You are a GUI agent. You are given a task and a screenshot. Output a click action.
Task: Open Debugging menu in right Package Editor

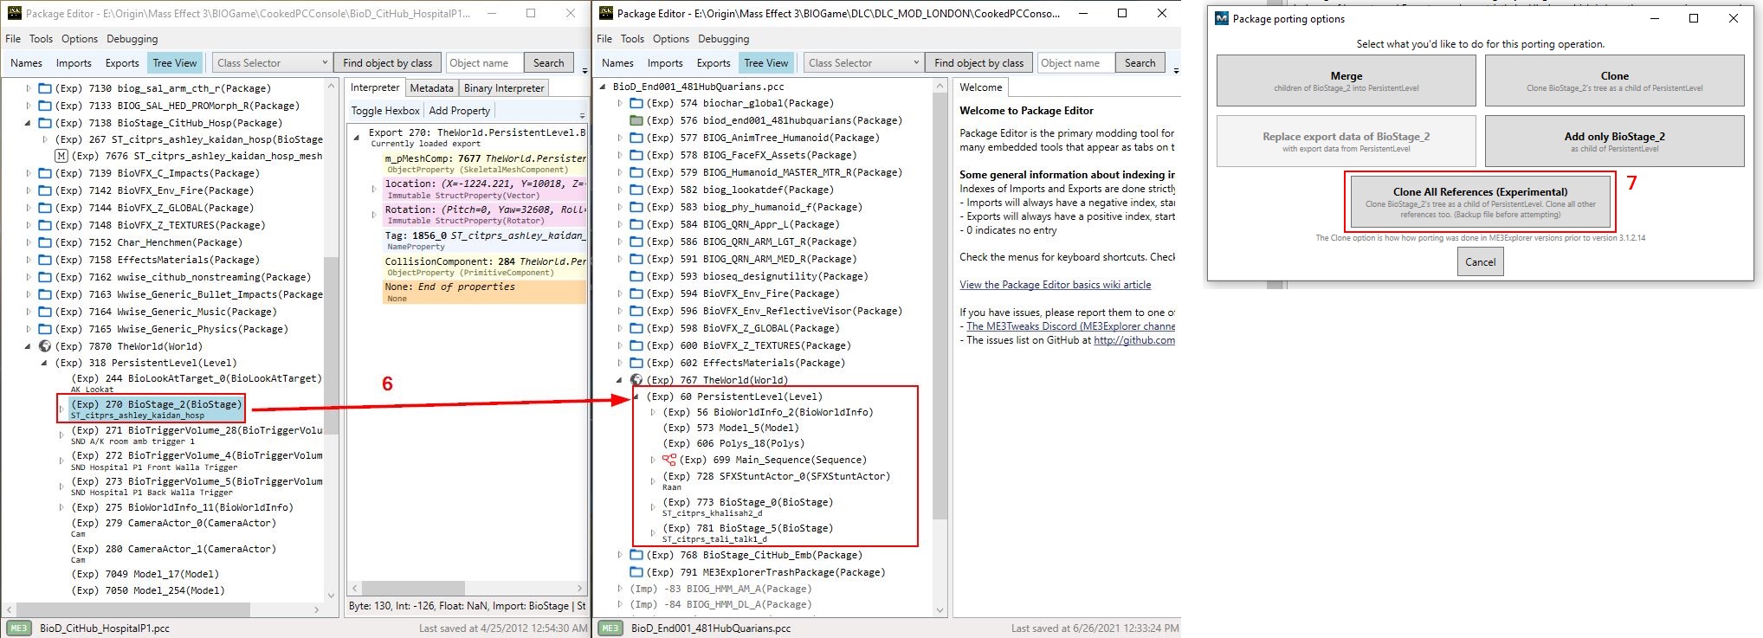coord(723,39)
